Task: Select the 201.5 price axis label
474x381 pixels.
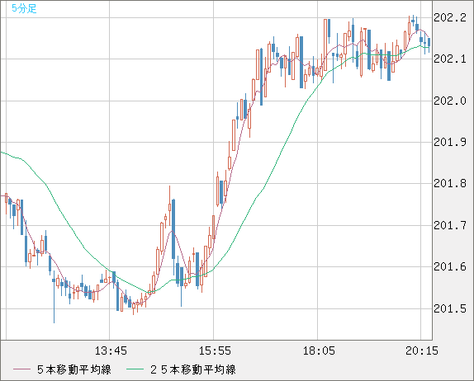Action: tap(450, 308)
